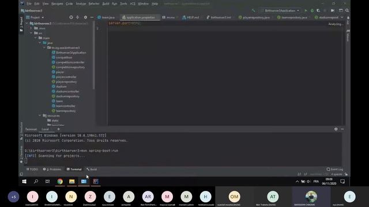Run BirthServer3Application with the green play icon
The image size is (369, 207).
pyautogui.click(x=306, y=10)
